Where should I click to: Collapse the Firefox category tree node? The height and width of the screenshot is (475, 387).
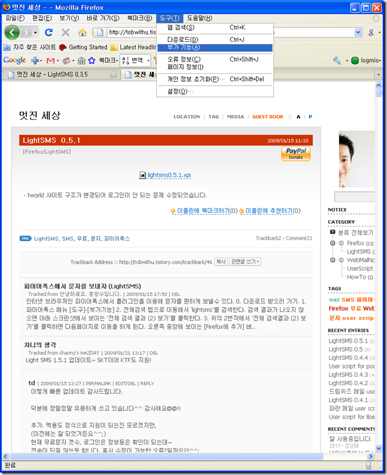point(332,243)
